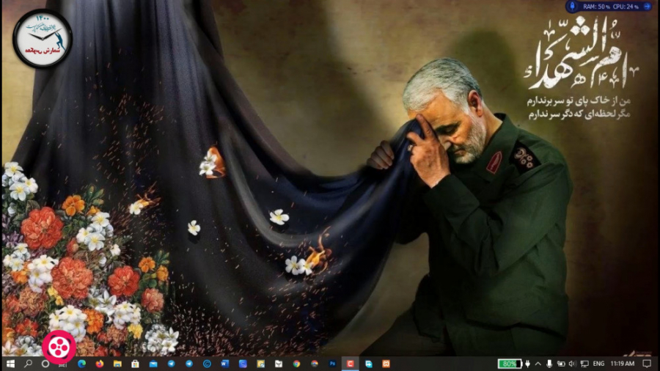The height and width of the screenshot is (371, 660).
Task: Open the battery 80% indicator
Action: tap(510, 364)
